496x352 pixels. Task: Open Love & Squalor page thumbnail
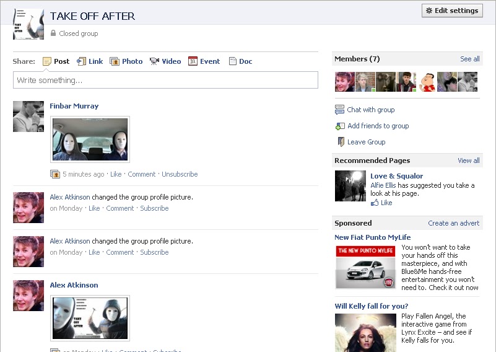(350, 186)
